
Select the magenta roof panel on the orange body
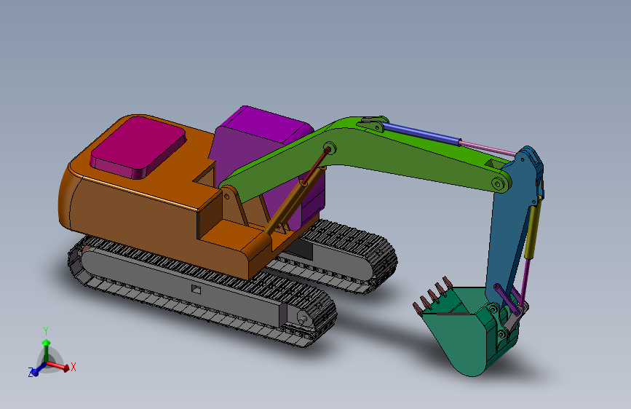point(138,147)
